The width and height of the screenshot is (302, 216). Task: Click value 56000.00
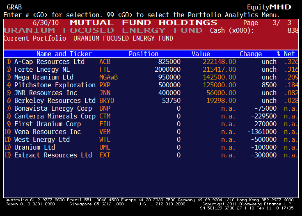(221, 93)
